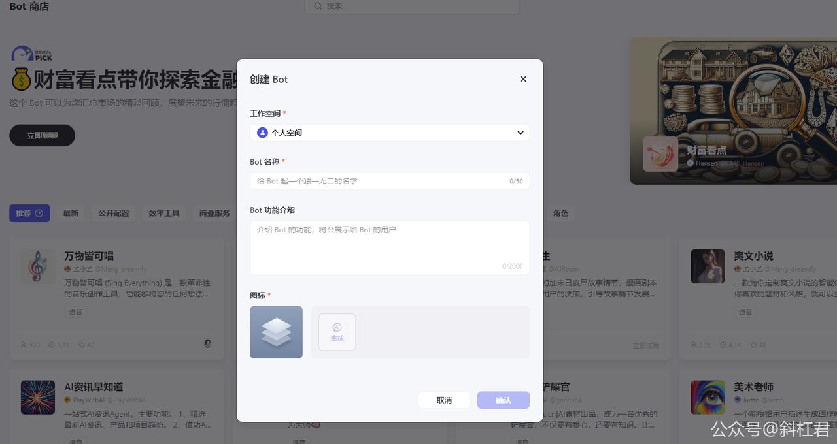Expand the workspace dropdown chevron
The width and height of the screenshot is (837, 444).
(521, 133)
